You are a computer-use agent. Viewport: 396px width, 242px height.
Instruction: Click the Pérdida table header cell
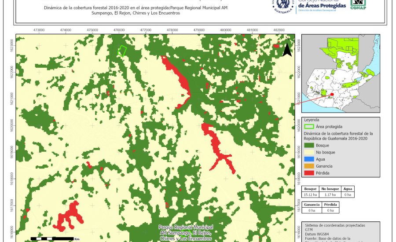[x=331, y=205]
